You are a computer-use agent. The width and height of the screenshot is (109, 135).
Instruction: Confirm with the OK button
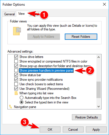pos(50,129)
